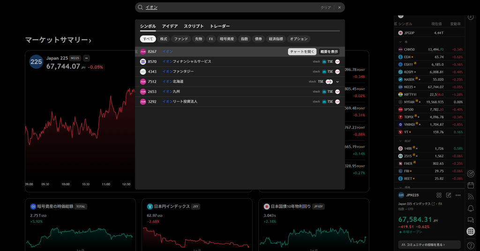Select the SP500 watchlist row
The width and height of the screenshot is (480, 251).
pos(429,109)
